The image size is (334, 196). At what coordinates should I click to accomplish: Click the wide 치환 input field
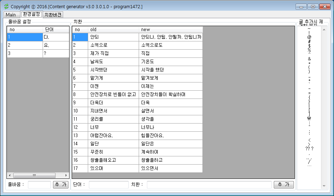tap(209, 185)
